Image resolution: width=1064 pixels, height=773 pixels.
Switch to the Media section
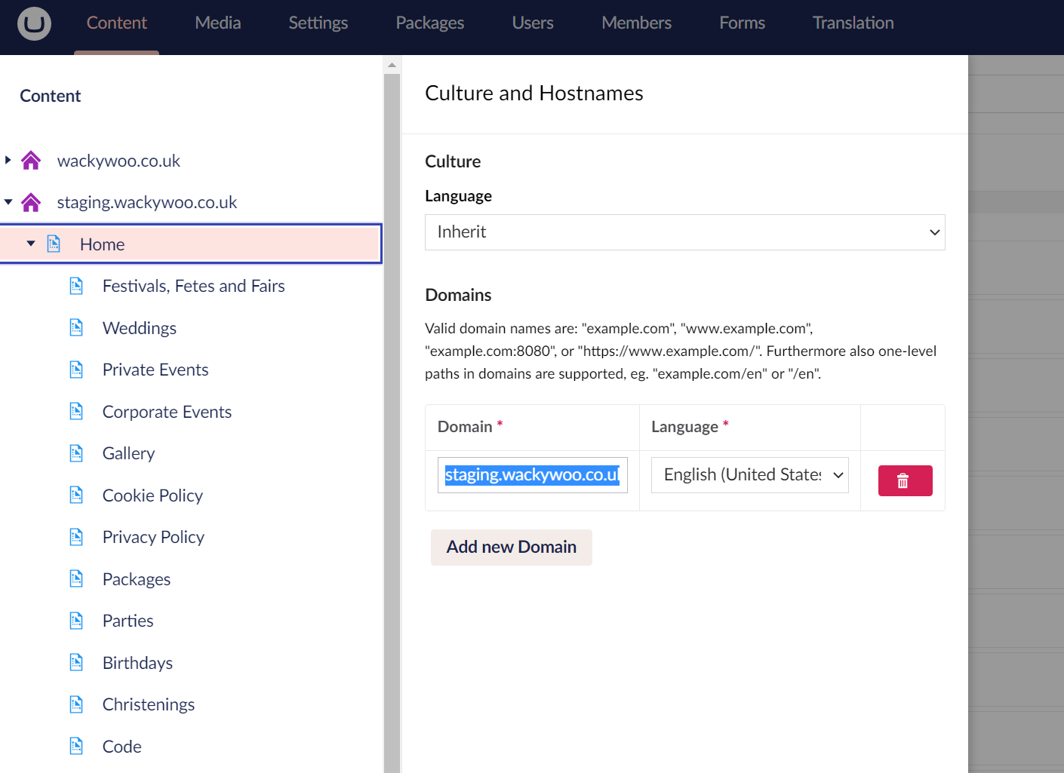tap(217, 23)
